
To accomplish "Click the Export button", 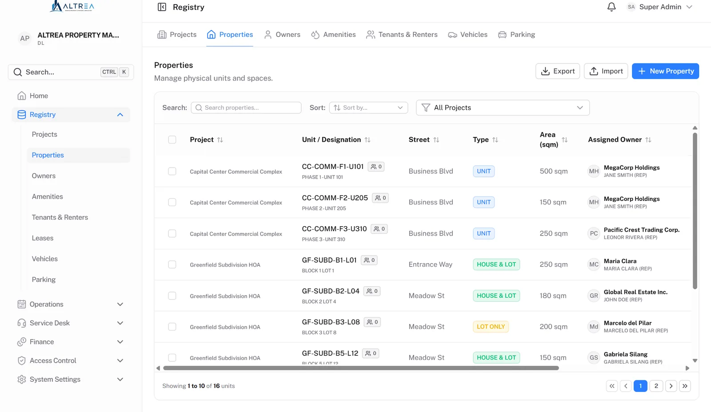I will (x=558, y=71).
